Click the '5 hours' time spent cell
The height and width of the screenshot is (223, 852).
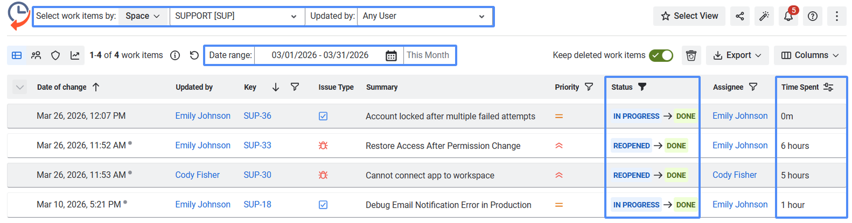point(795,176)
